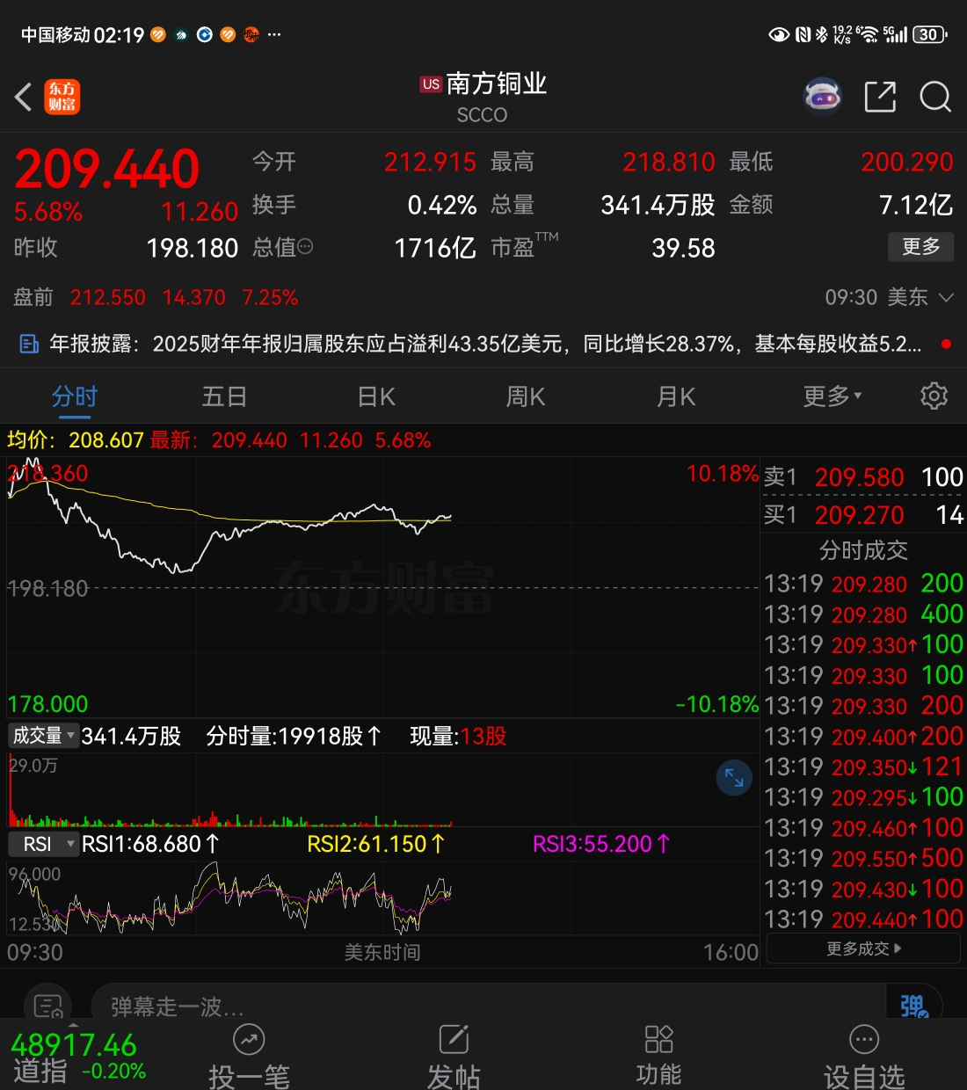Image resolution: width=967 pixels, height=1090 pixels.
Task: Open the 功能 functions icon
Action: click(658, 1039)
